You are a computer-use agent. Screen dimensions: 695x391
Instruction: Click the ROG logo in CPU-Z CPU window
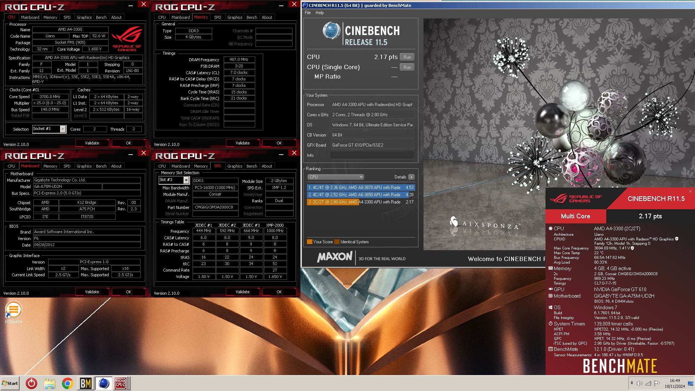(127, 39)
